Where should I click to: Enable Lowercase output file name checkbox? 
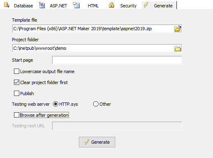click(x=16, y=71)
